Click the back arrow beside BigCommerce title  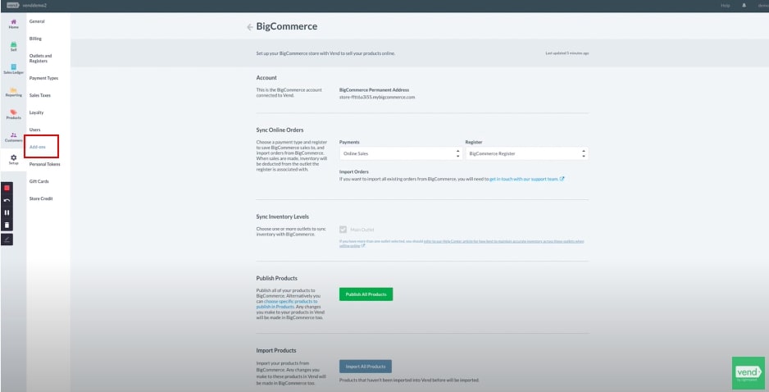click(x=249, y=27)
